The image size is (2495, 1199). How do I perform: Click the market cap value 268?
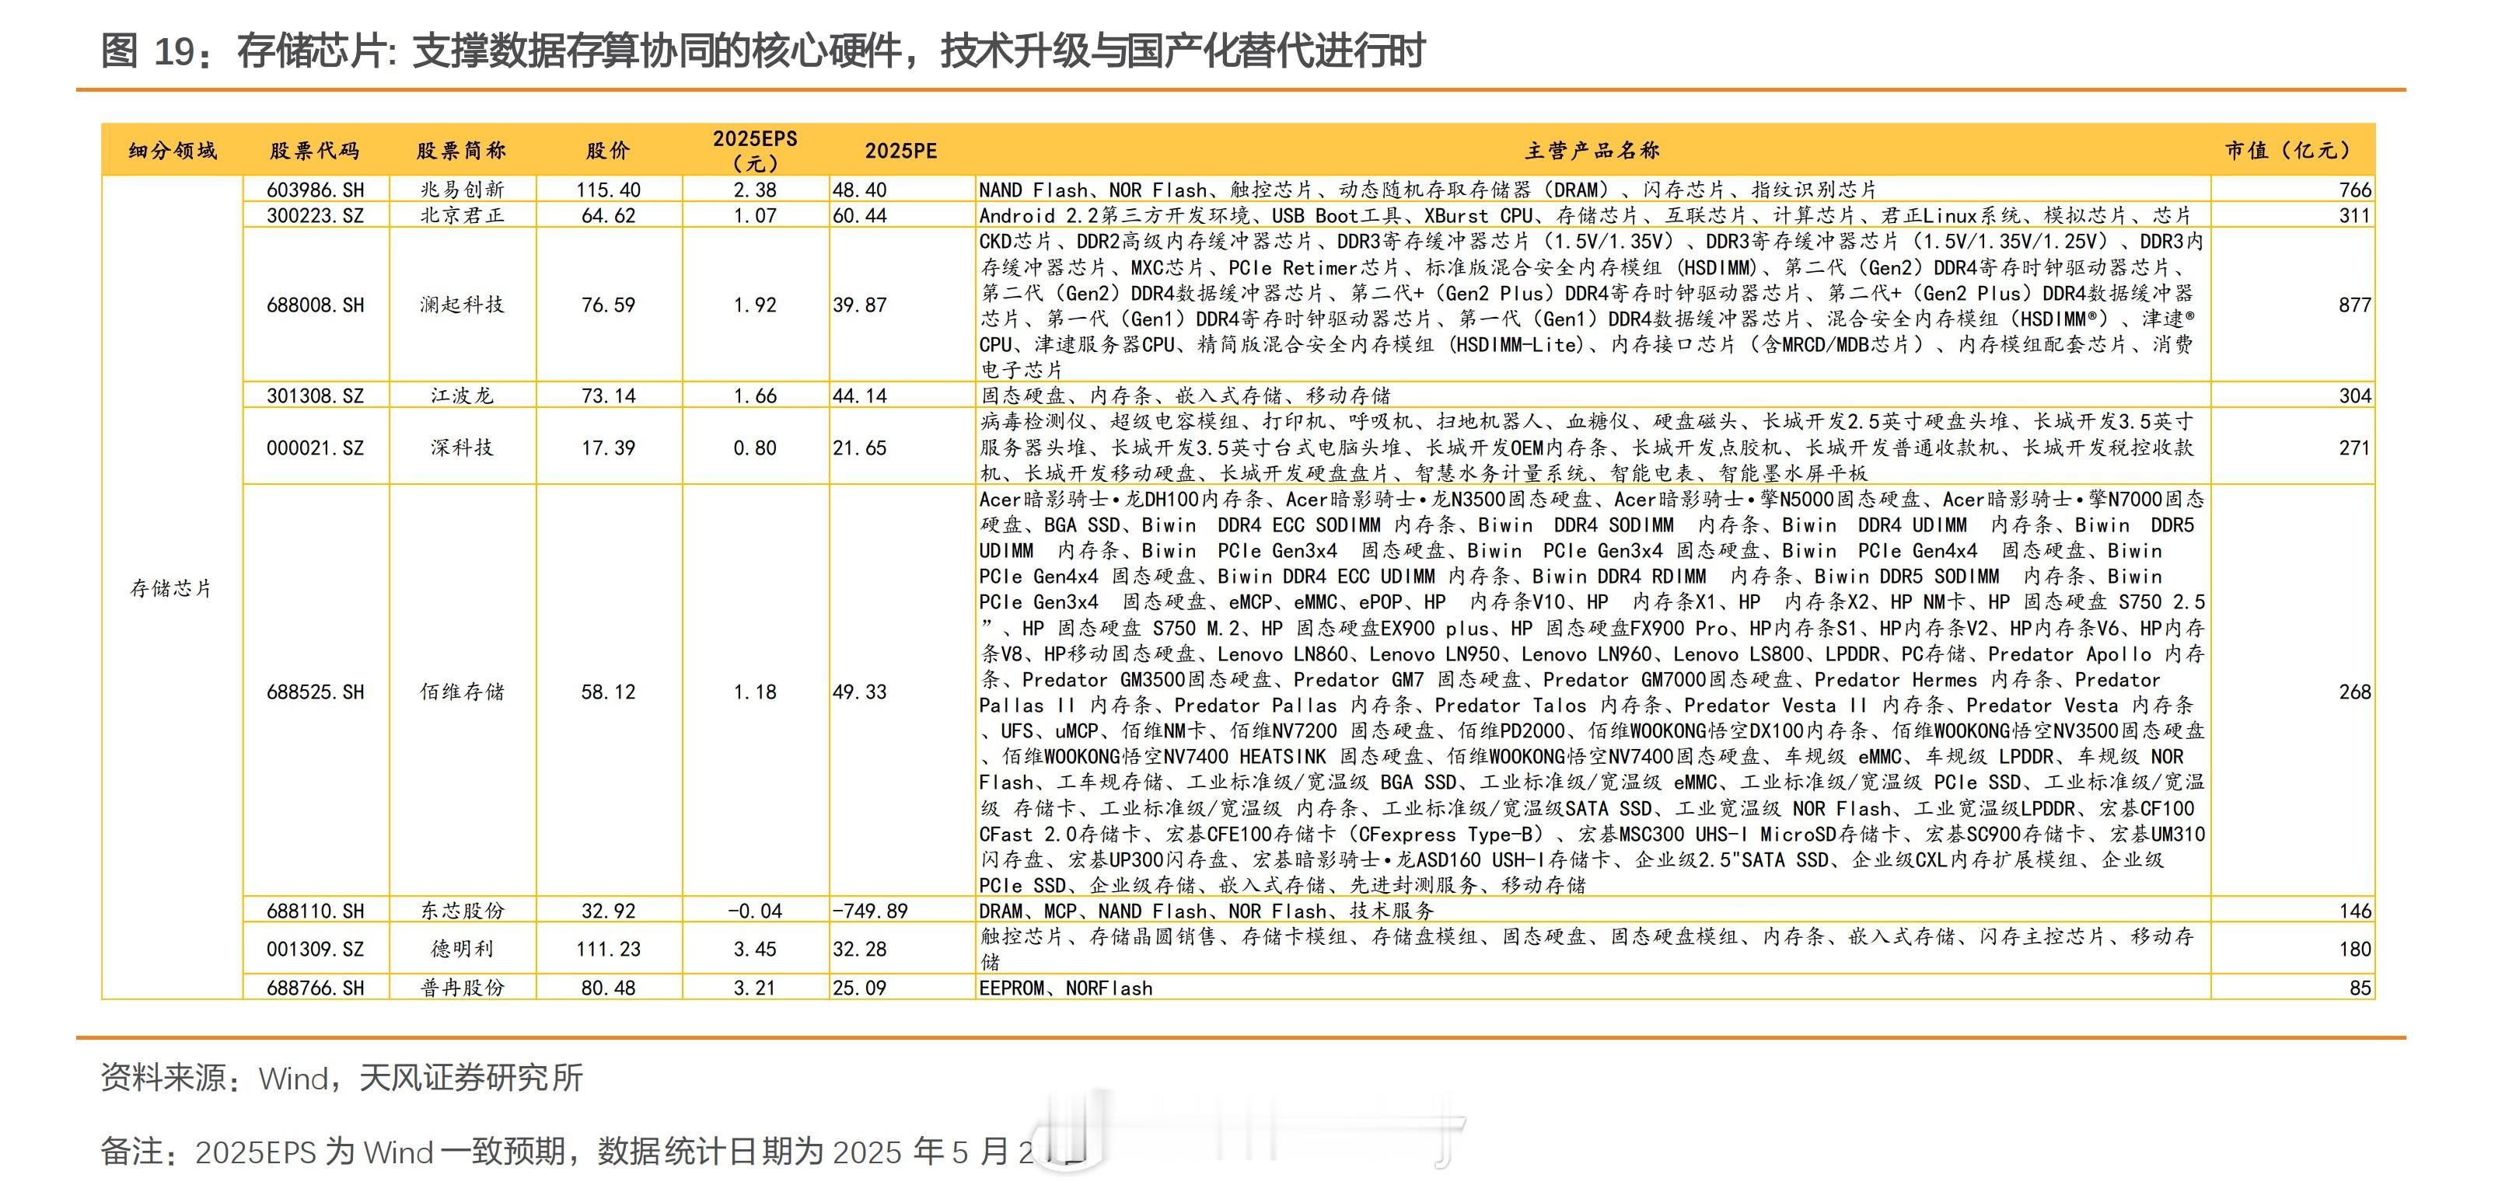(2354, 692)
